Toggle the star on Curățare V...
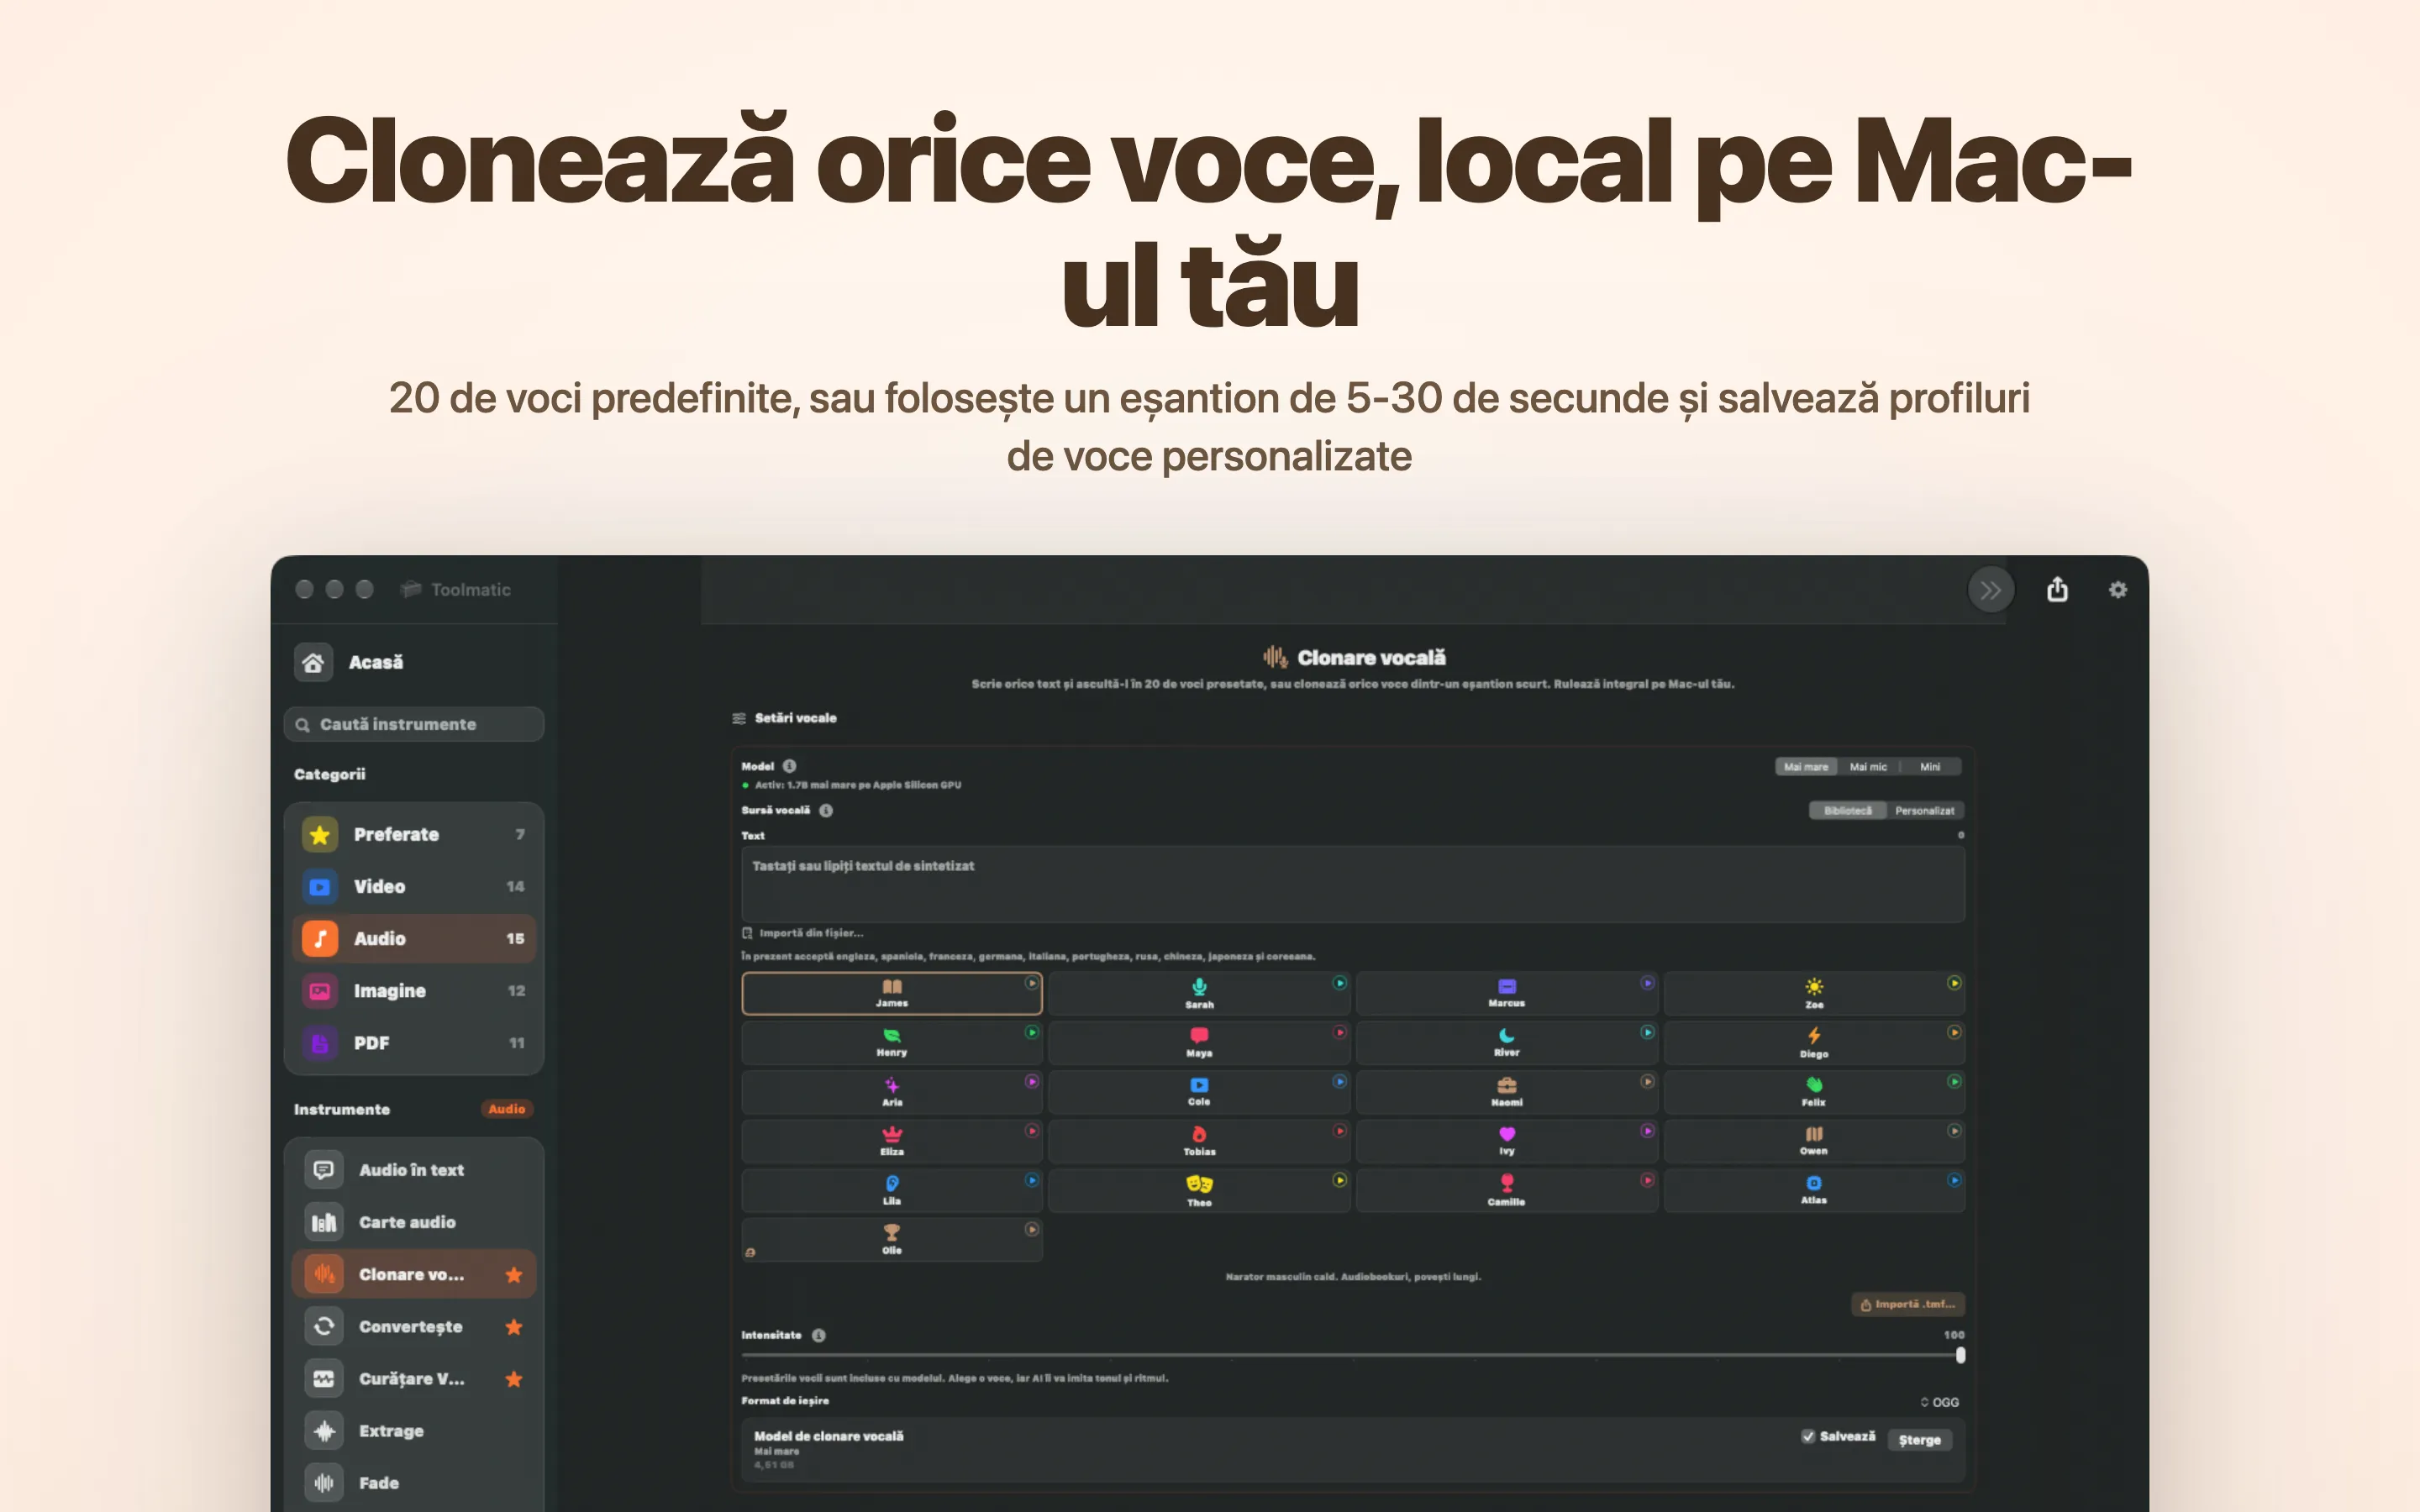 pyautogui.click(x=514, y=1378)
